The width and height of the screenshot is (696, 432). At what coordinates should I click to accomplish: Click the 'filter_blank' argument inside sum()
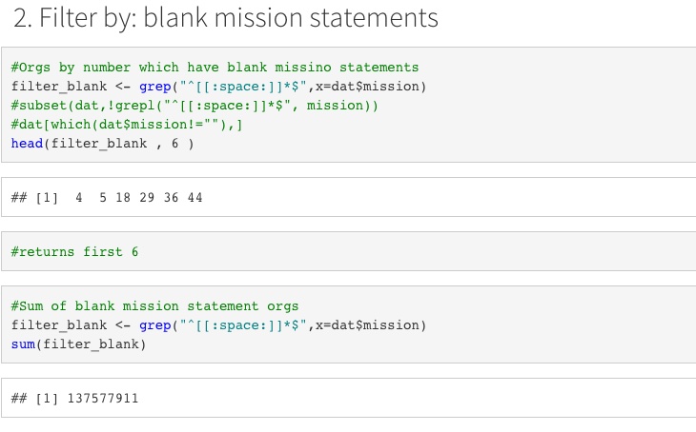pos(91,344)
